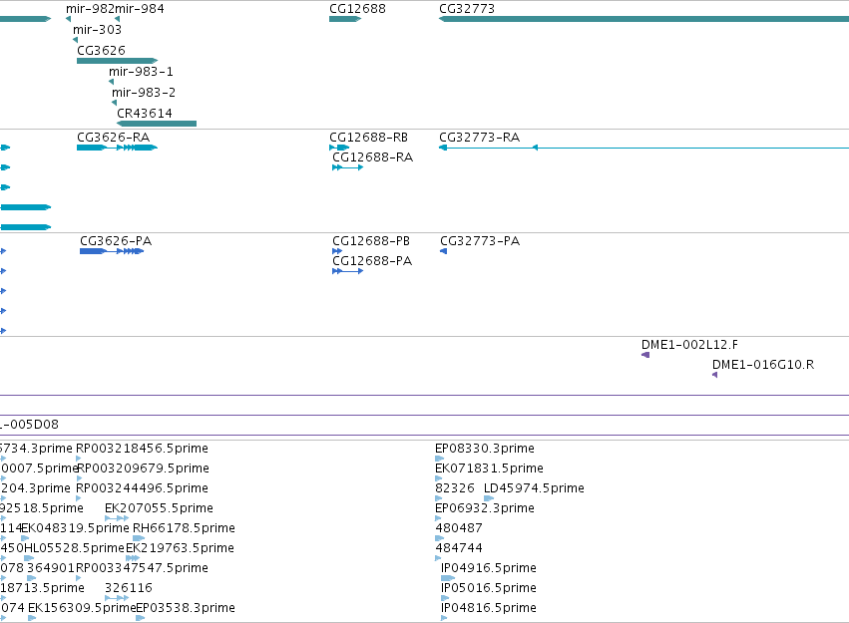Select the CG3626 gene bar
The image size is (849, 623).
pos(117,61)
